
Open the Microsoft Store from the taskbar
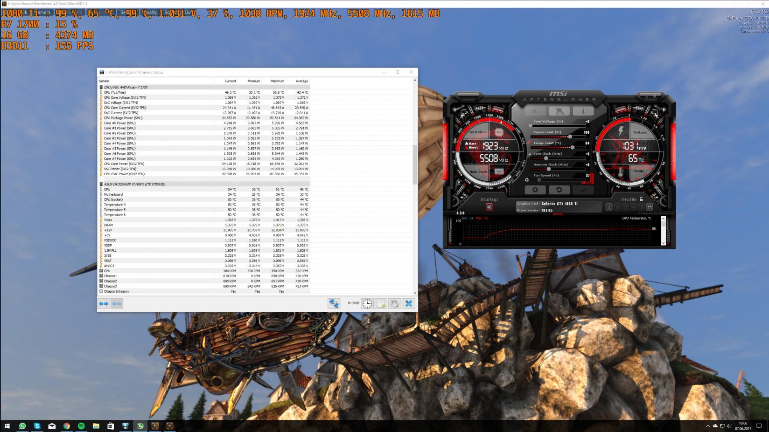click(x=111, y=426)
